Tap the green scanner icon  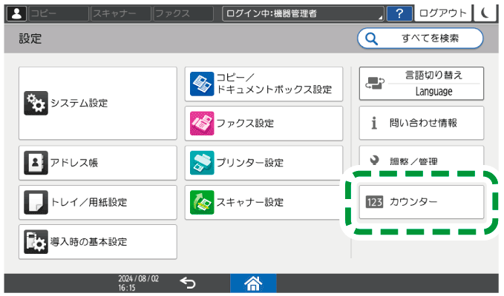202,202
